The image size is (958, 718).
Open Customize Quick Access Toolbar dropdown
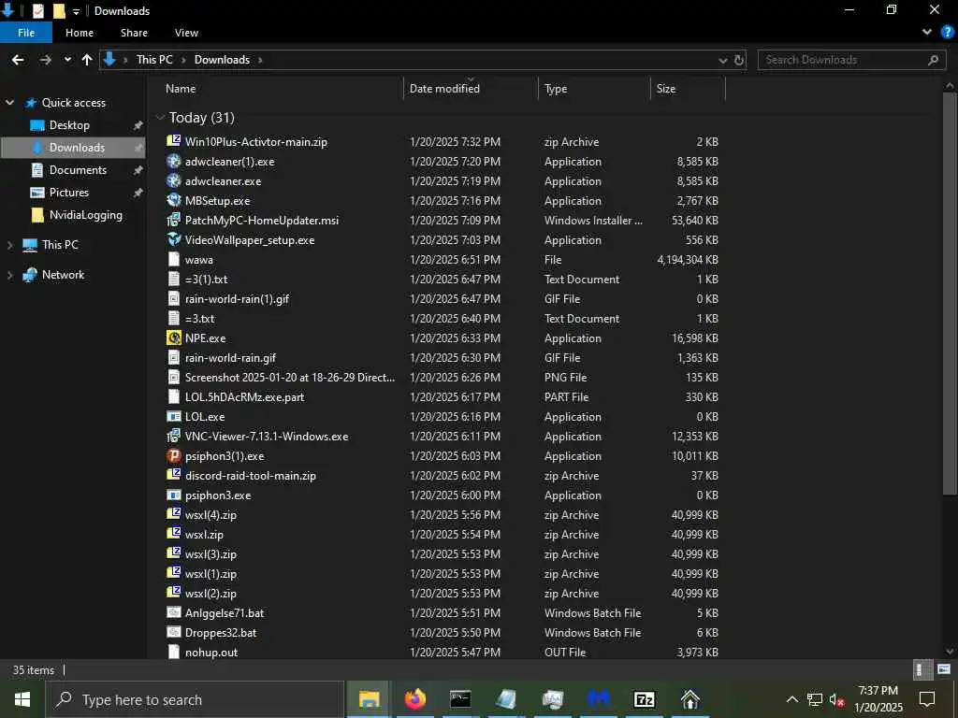pos(76,11)
